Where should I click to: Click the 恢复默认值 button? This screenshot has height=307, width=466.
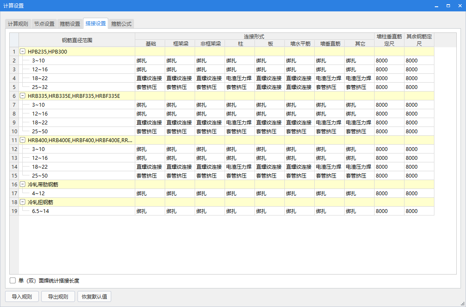(x=94, y=296)
